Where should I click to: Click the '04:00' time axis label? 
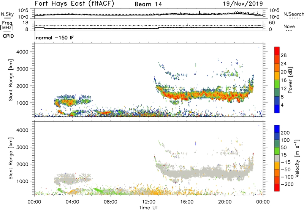pyautogui.click(x=72, y=202)
